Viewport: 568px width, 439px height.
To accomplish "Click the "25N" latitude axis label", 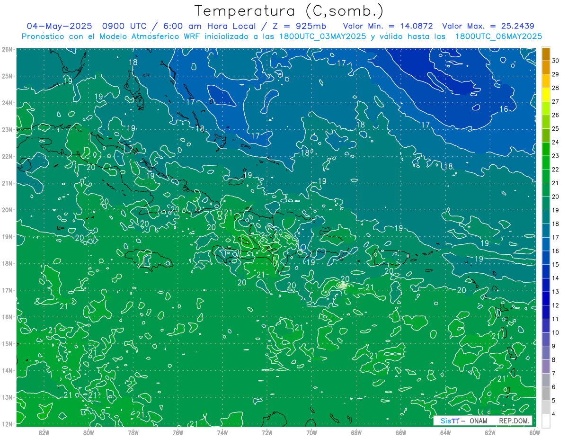I will coord(7,76).
